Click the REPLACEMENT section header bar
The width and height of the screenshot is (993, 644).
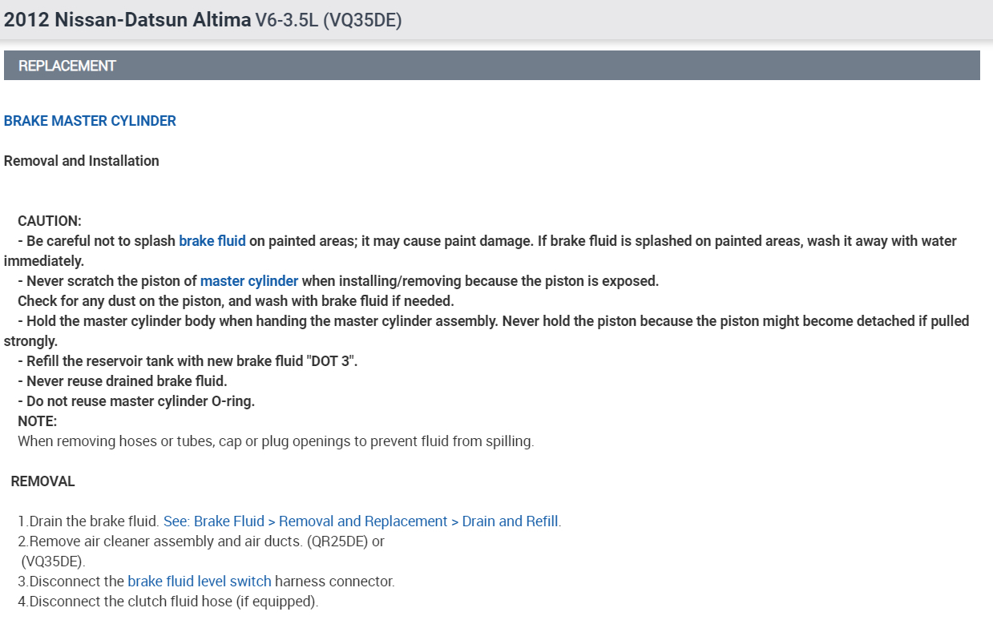click(x=491, y=66)
